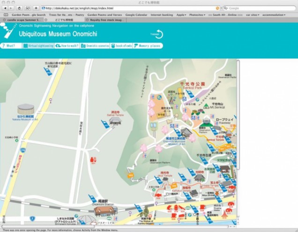Select the Virtual sightseeing tab

pyautogui.click(x=38, y=46)
